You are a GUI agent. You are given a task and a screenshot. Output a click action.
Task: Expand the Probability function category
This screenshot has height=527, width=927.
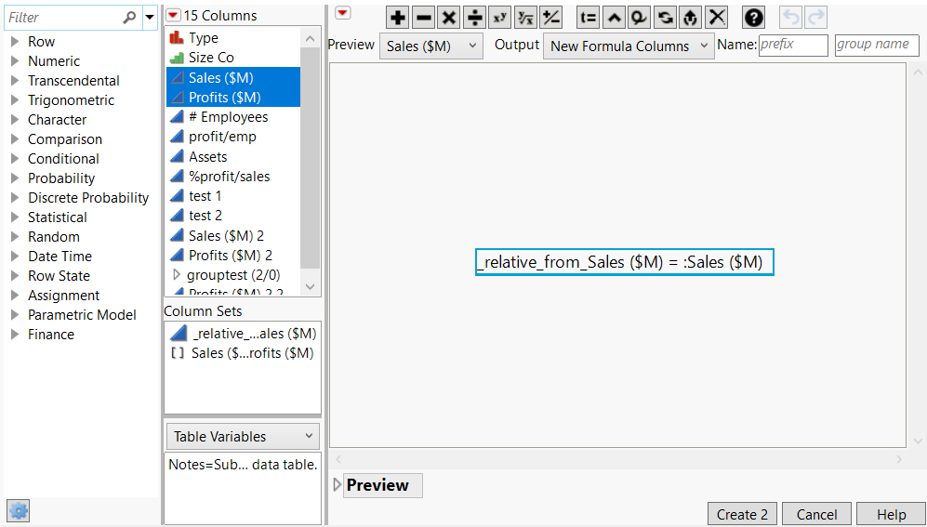[16, 178]
